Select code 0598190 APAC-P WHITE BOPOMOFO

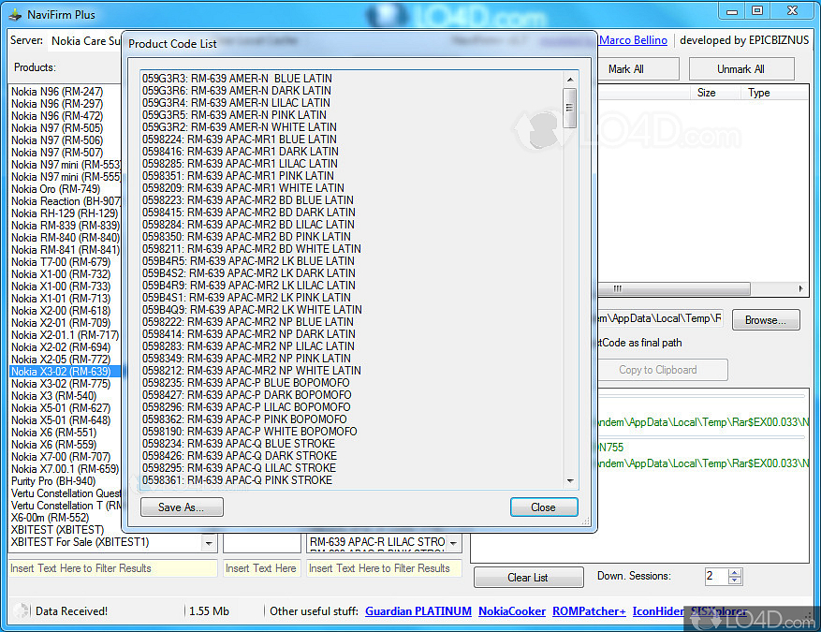[x=249, y=432]
